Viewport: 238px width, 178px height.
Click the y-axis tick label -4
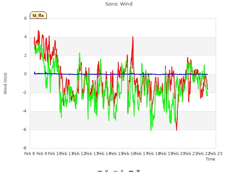[x=25, y=111]
